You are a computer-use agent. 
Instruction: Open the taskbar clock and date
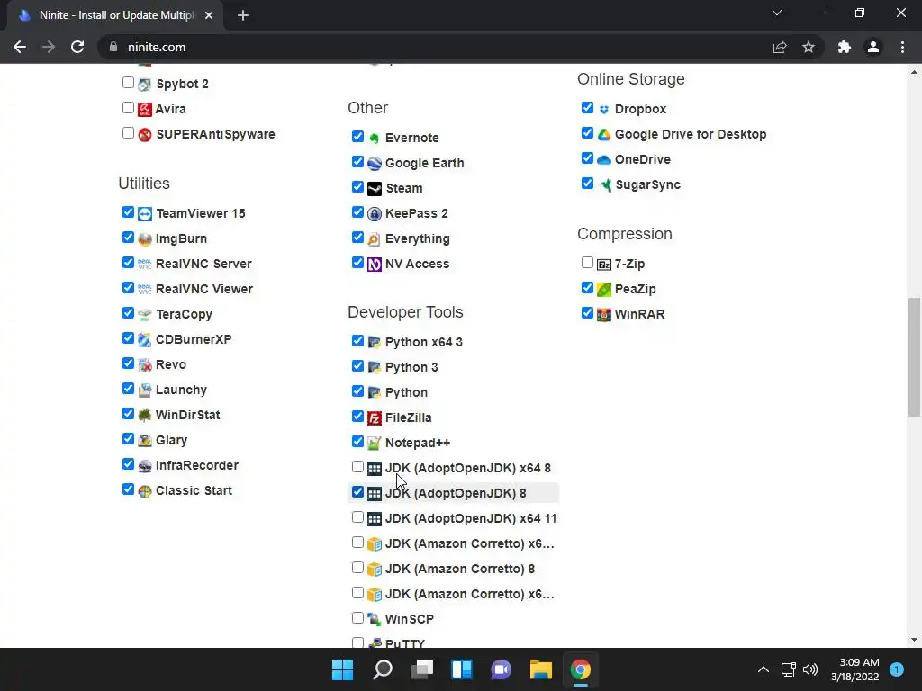(x=855, y=669)
